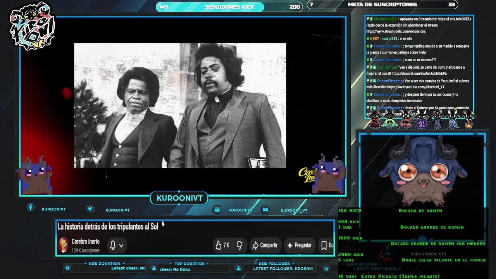Viewport: 496px width, 279px height.
Task: Click the pixel goat mascot at video's right
Action: tap(330, 173)
